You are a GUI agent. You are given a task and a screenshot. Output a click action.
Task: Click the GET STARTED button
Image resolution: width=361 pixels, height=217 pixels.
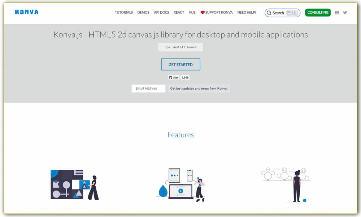180,64
